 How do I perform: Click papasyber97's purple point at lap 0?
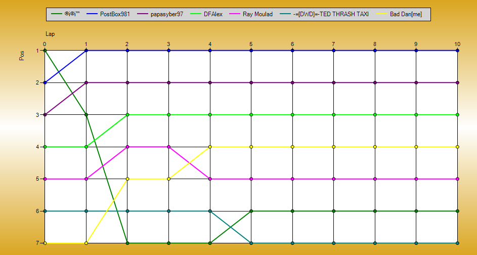pyautogui.click(x=45, y=115)
